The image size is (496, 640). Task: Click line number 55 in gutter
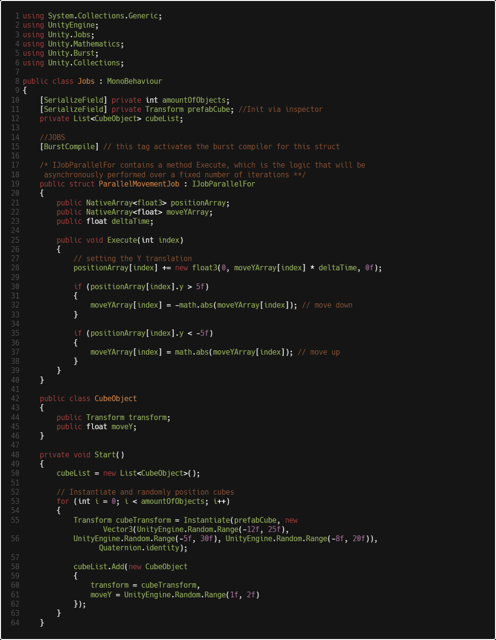pyautogui.click(x=15, y=520)
